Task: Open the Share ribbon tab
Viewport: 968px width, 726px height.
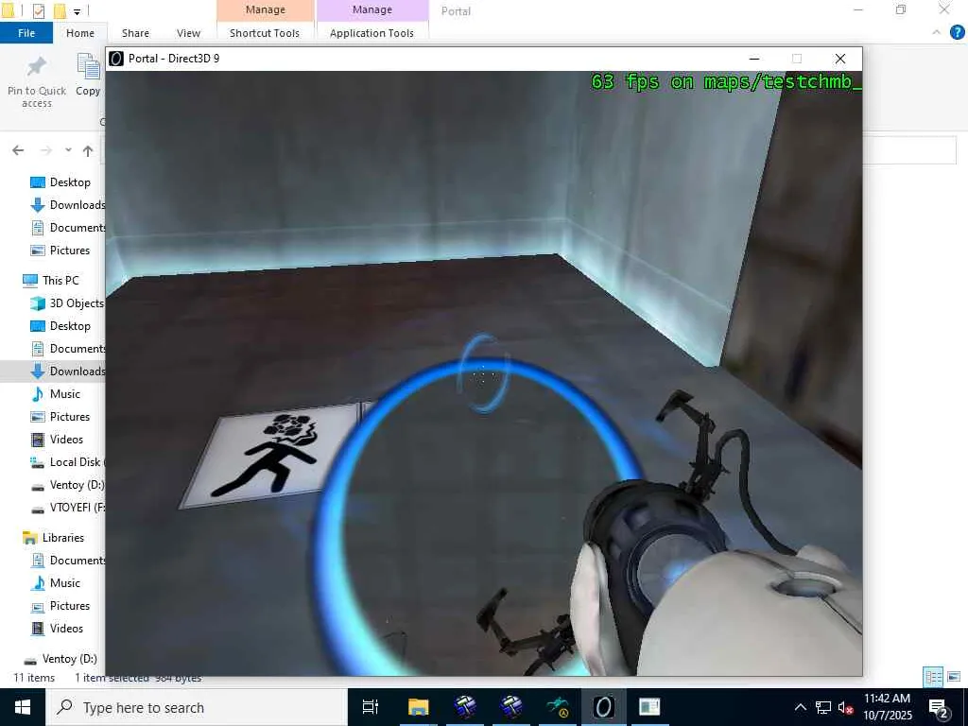Action: coord(135,33)
